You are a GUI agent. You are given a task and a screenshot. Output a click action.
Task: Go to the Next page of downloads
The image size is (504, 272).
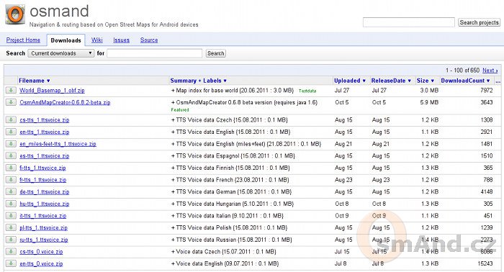[x=490, y=71]
